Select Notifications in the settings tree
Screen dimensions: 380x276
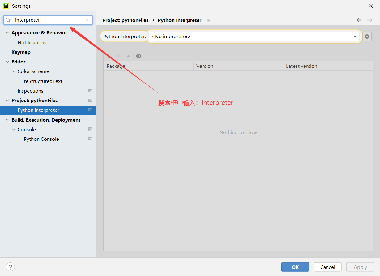point(32,42)
